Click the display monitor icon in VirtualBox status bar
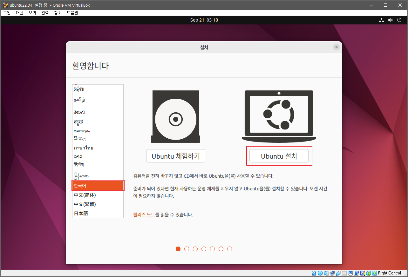The height and width of the screenshot is (277, 408). tap(350, 273)
